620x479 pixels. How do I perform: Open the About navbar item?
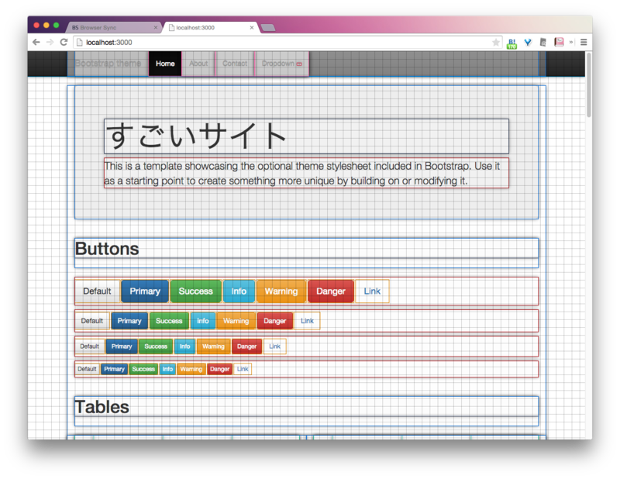198,64
